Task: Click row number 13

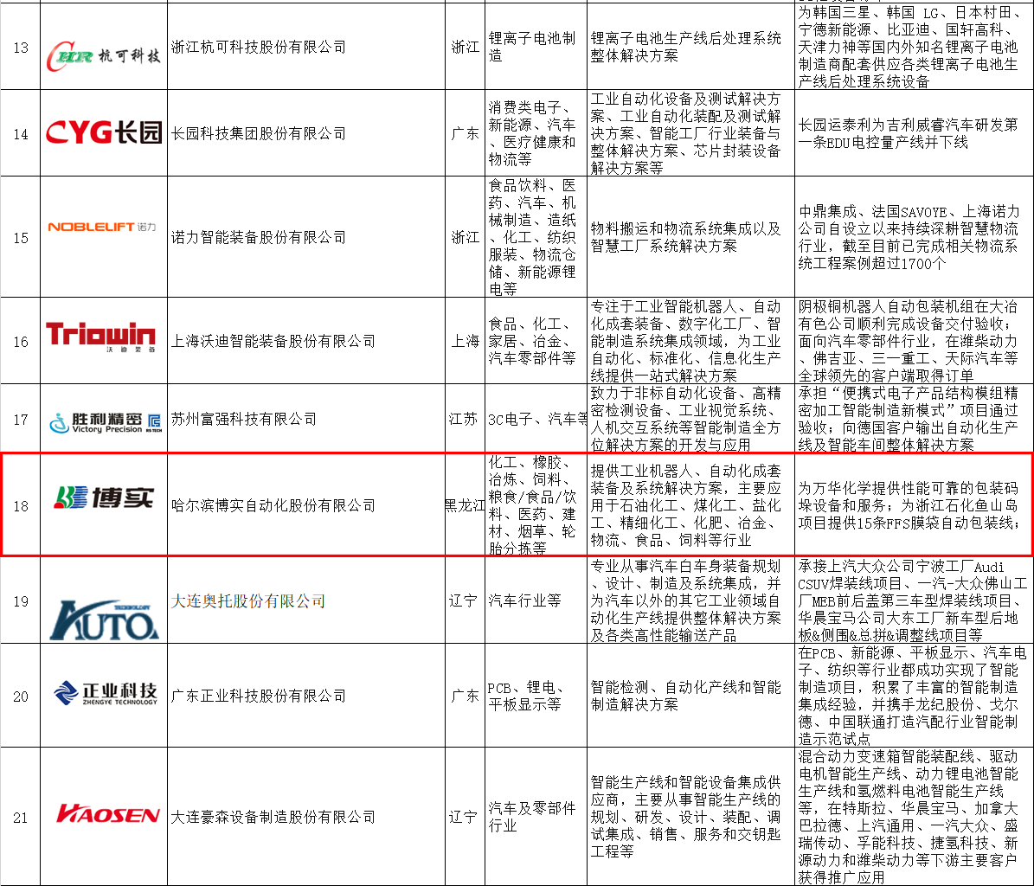Action: (21, 48)
